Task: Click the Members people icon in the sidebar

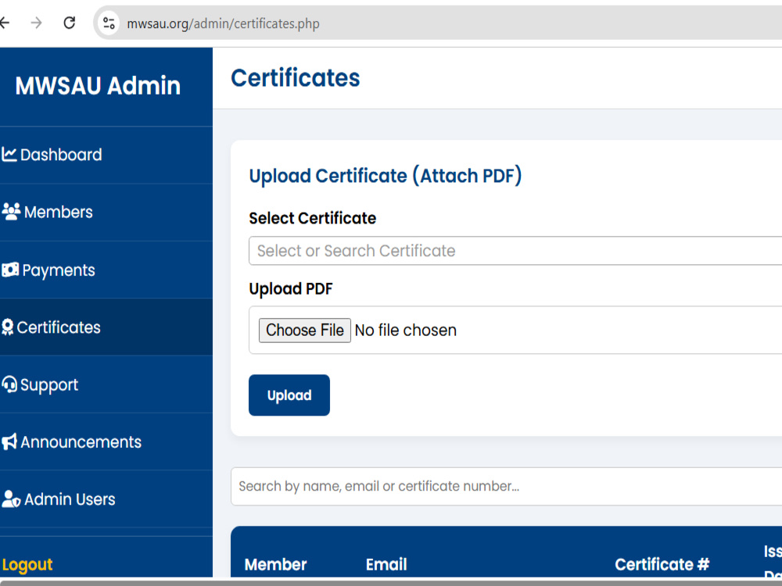Action: (11, 212)
